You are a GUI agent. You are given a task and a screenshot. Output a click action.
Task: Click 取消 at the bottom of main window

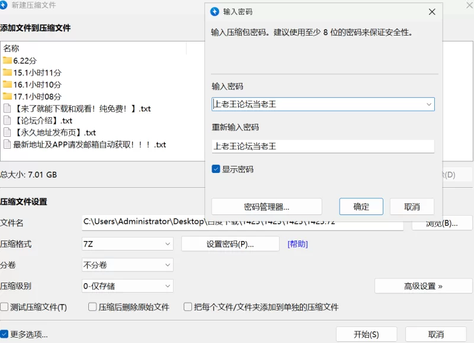pos(436,334)
